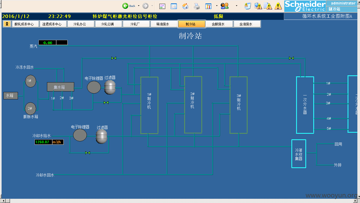Go to the Home page icon
This screenshot has height=203, width=360.
click(x=185, y=6)
